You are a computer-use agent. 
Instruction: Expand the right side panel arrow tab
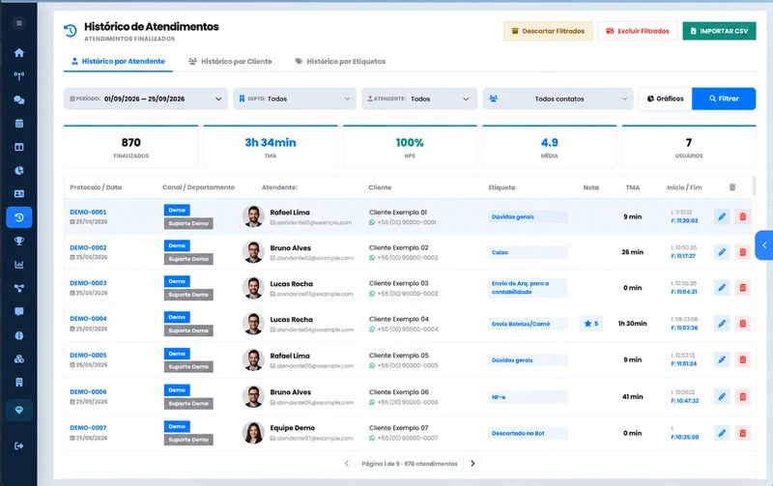point(764,245)
